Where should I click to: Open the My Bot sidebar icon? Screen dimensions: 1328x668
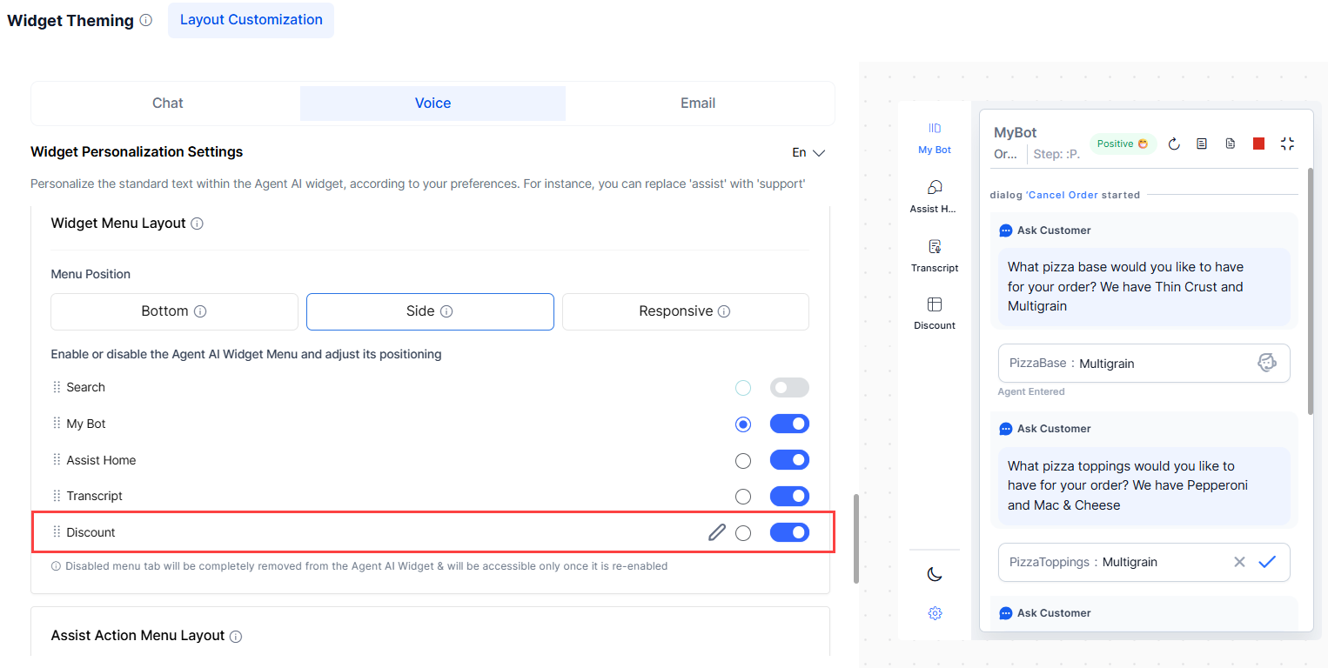tap(935, 137)
